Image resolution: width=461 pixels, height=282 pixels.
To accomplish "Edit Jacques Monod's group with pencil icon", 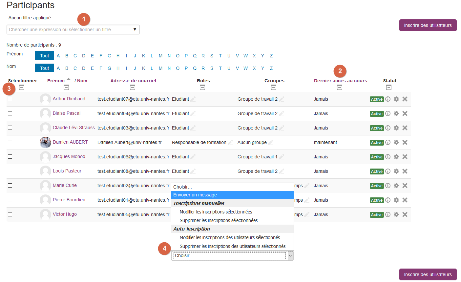I will pyautogui.click(x=282, y=157).
